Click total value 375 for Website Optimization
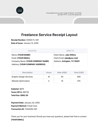Viewport: 98px width, 138px height. (x=79, y=81)
